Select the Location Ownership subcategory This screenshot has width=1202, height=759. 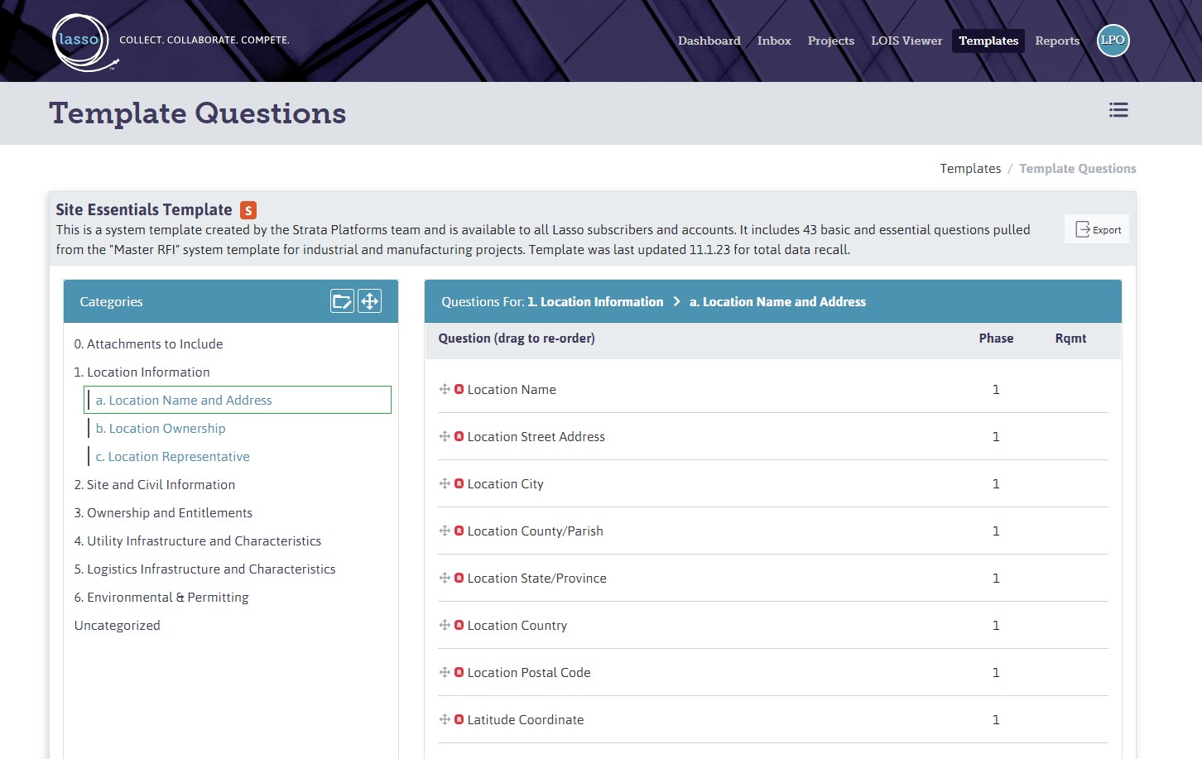tap(161, 428)
